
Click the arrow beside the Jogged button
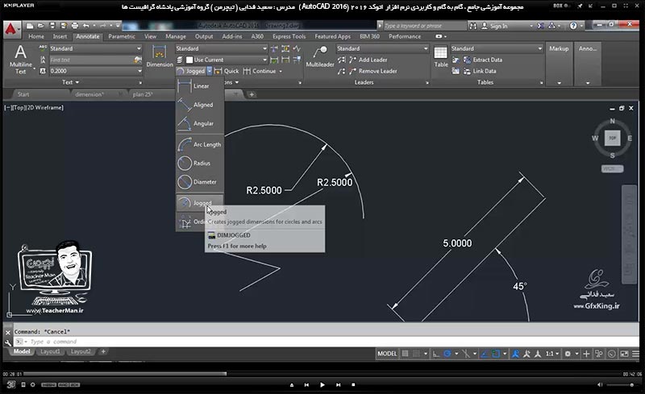click(210, 71)
